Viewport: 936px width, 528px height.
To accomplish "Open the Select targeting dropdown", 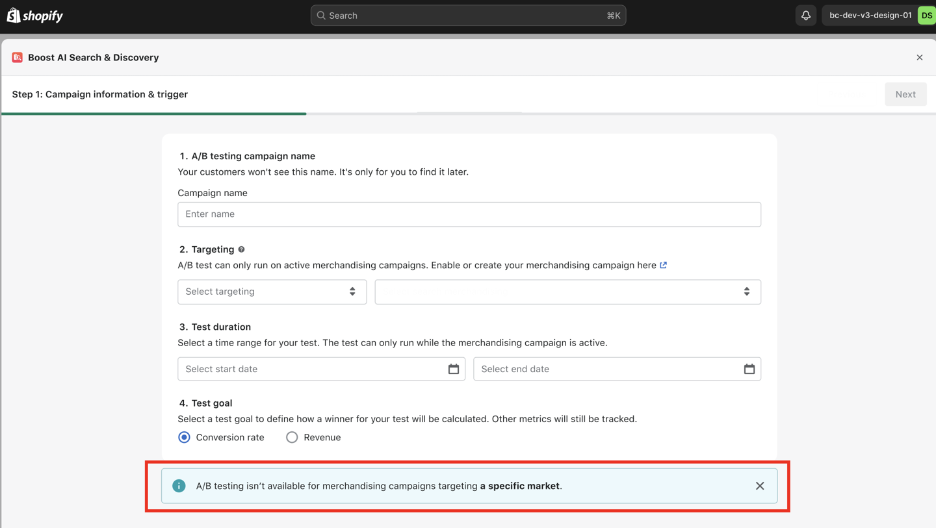I will 272,292.
